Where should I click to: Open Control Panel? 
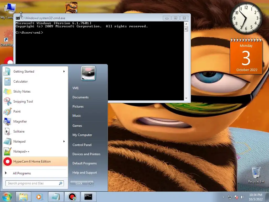82,145
